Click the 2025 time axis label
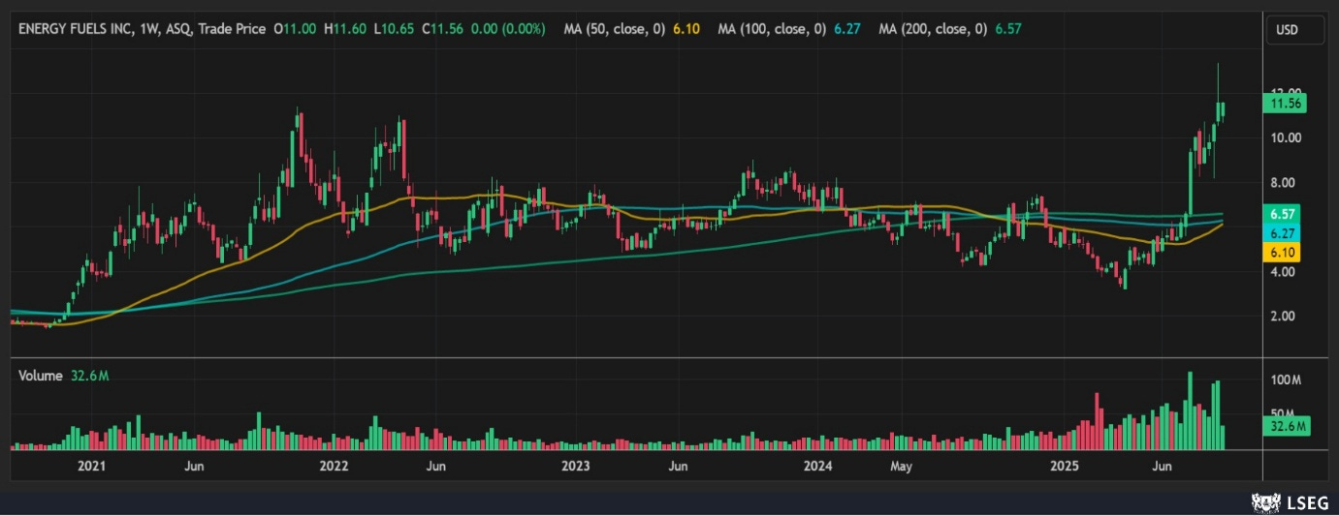1339x516 pixels. pyautogui.click(x=1065, y=467)
